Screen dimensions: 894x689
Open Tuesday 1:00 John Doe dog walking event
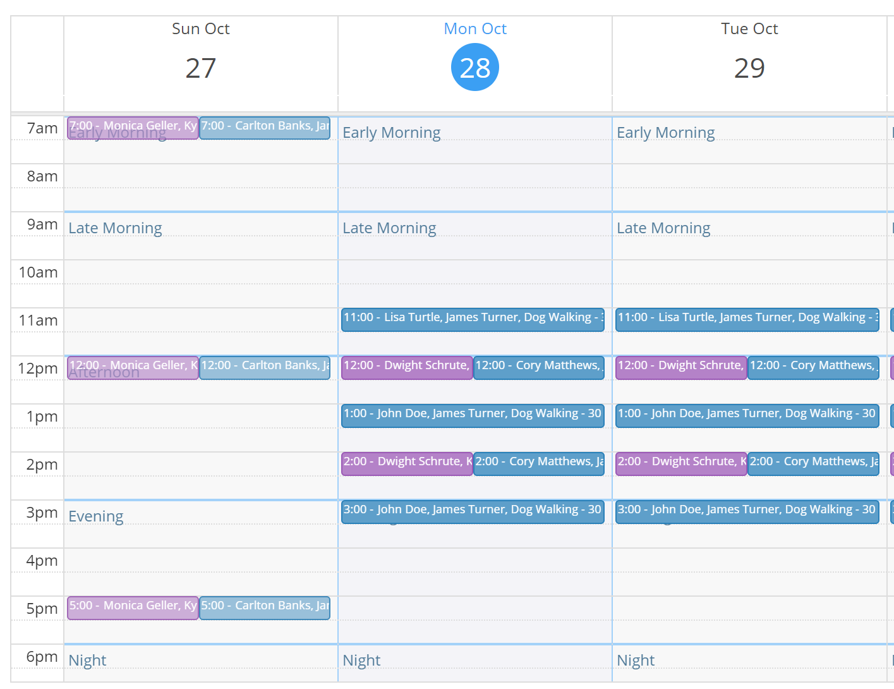747,416
